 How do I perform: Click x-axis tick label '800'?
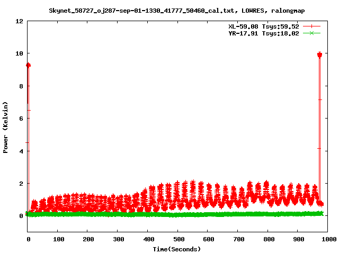269,239
